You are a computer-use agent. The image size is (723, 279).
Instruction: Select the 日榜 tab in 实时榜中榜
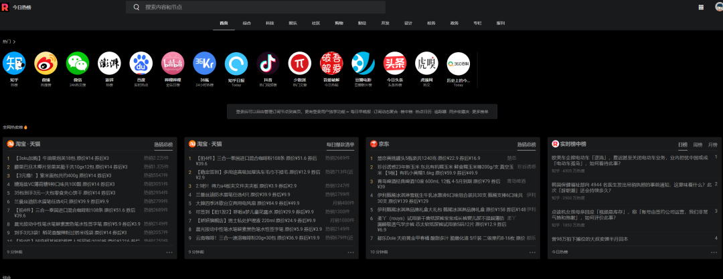[x=682, y=145]
